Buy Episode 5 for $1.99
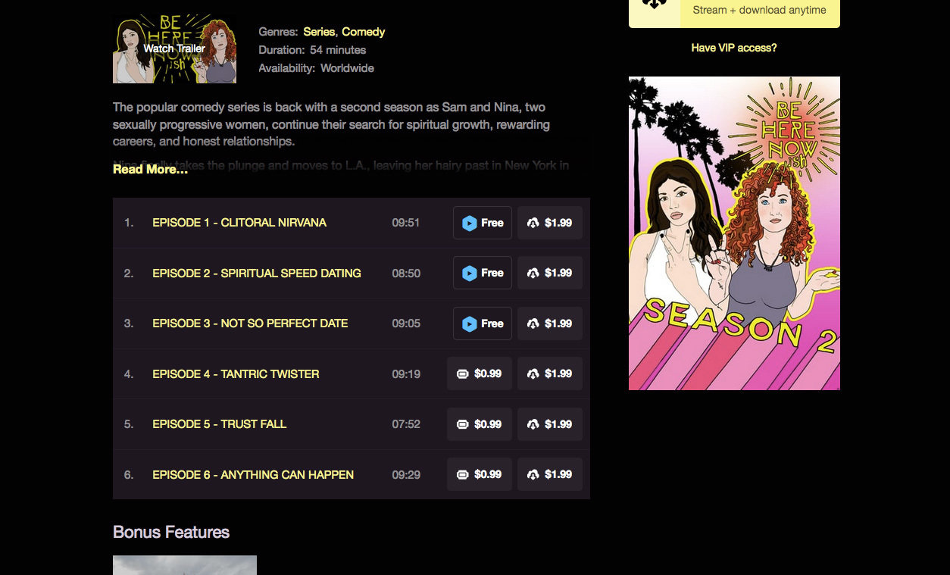This screenshot has width=950, height=575. pyautogui.click(x=550, y=424)
